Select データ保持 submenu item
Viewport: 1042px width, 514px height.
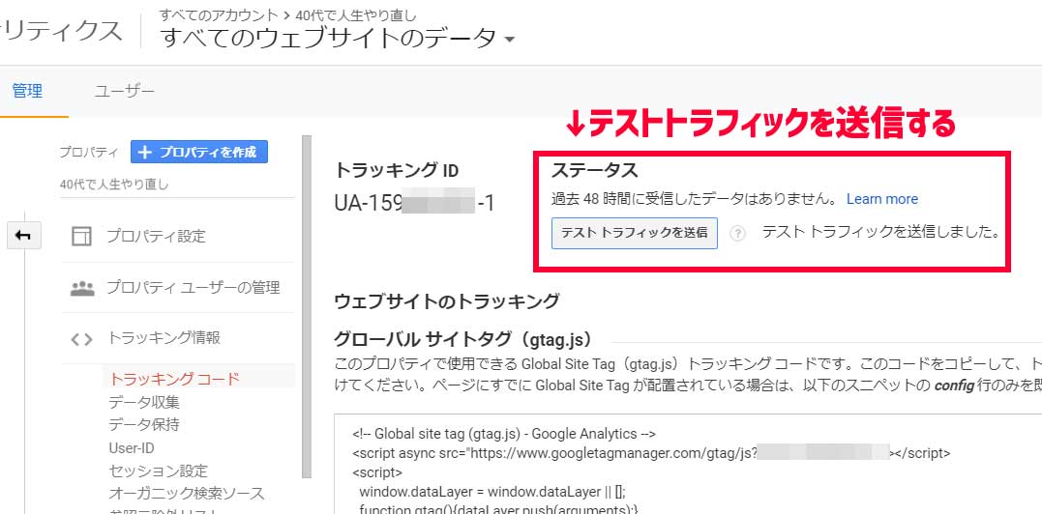(x=144, y=425)
